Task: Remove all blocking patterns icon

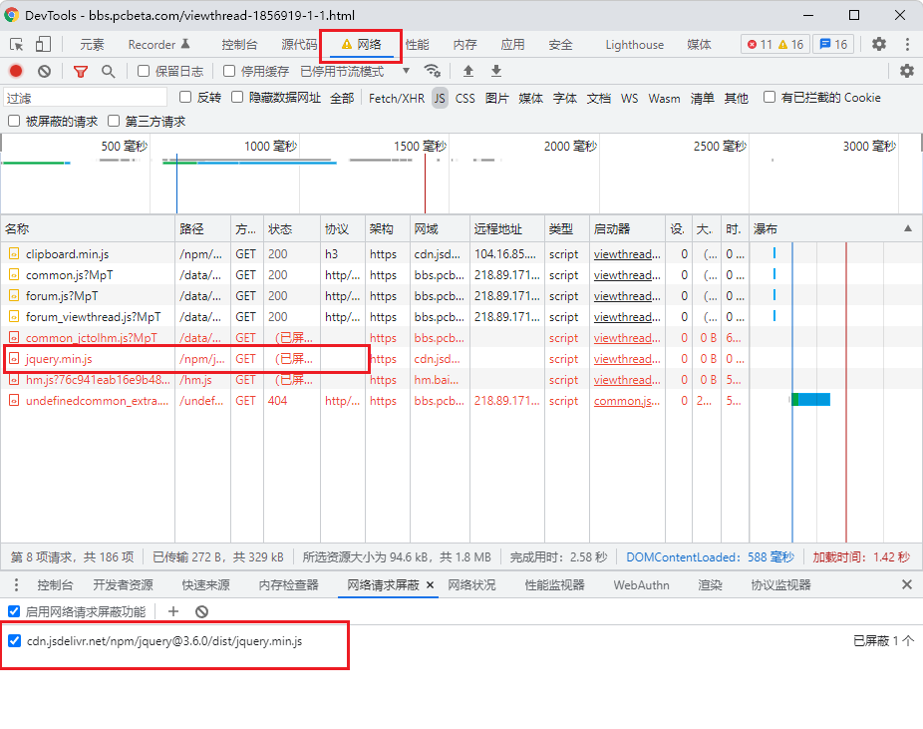Action: coord(202,611)
